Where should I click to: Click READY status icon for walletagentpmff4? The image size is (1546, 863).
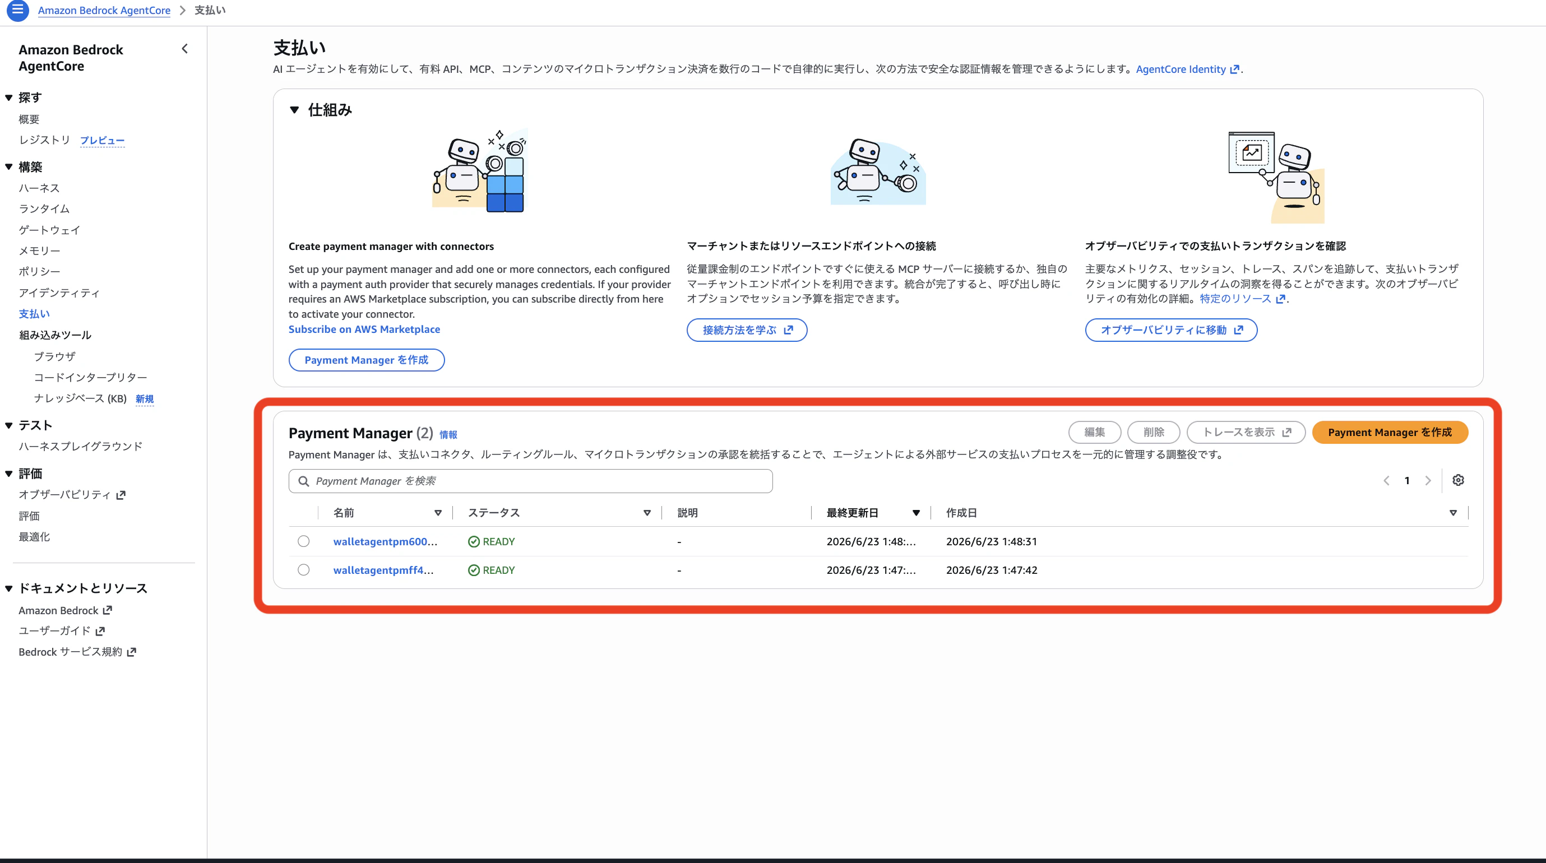click(474, 570)
